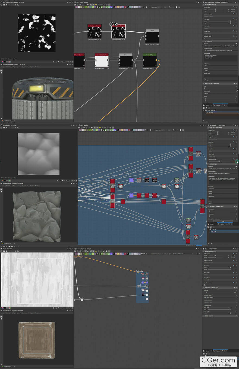Viewport: 239px width, 369px height.
Task: Switch to the Library tab beside the Sci-fi_floor Explorer
Action: [x=207, y=105]
